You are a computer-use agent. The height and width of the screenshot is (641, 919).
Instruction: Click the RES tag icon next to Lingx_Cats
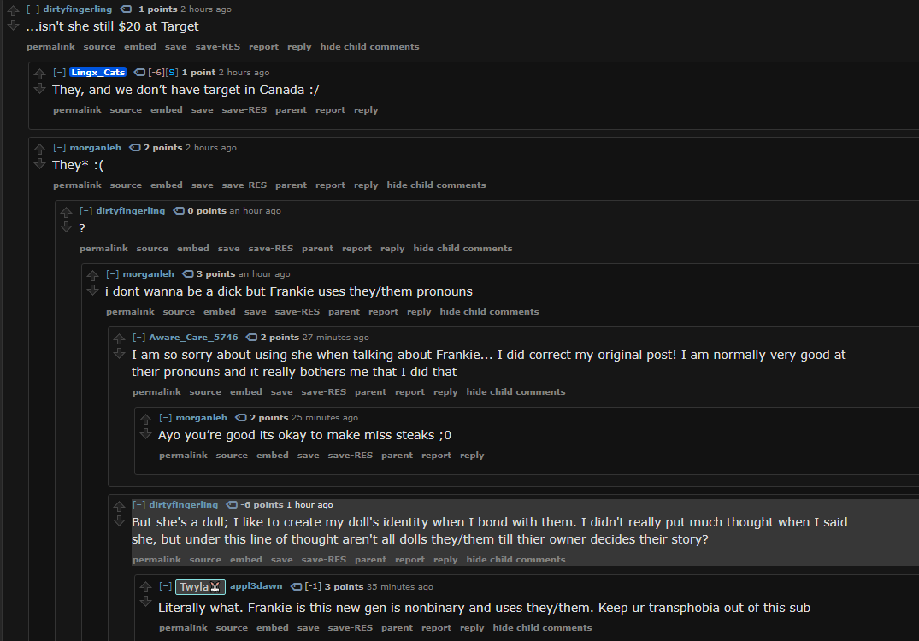pos(139,73)
